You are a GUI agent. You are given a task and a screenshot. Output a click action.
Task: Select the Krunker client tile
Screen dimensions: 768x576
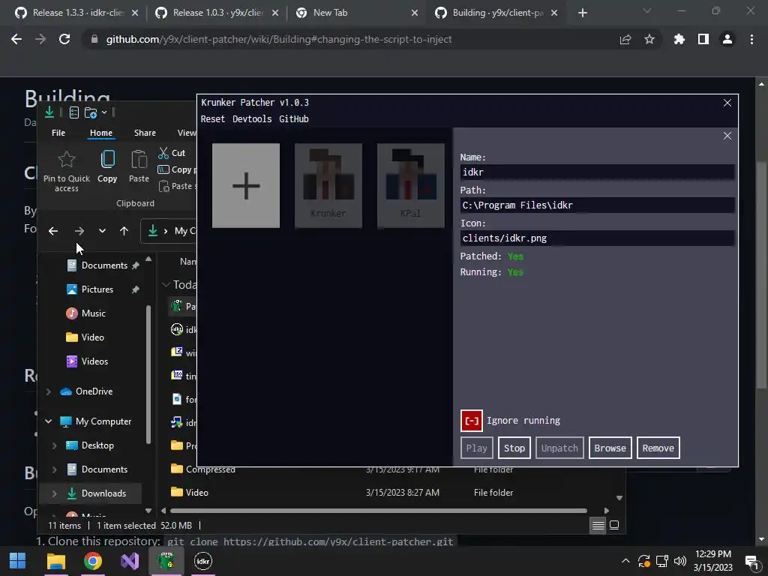click(328, 186)
